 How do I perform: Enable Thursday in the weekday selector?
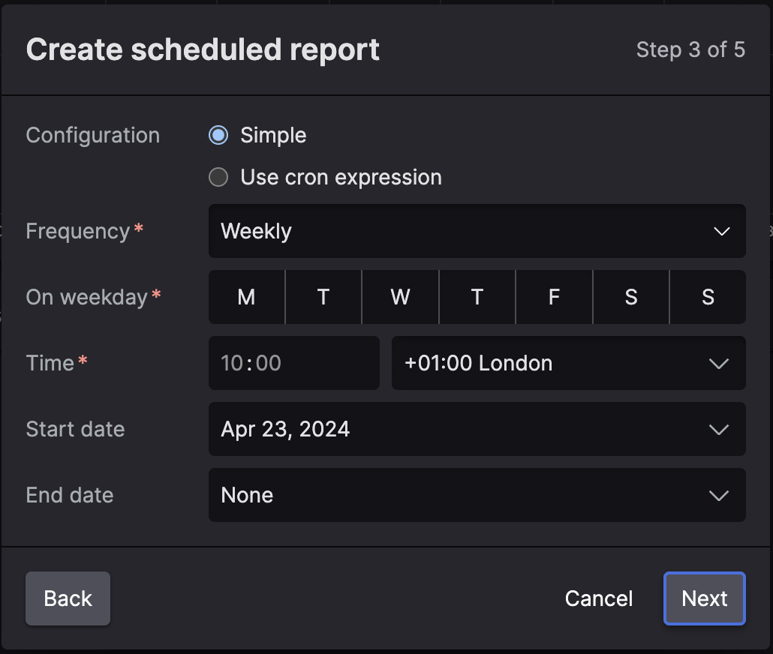click(x=477, y=297)
